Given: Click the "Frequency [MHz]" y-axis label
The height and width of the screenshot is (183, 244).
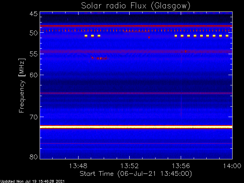Looking at the screenshot, I should [22, 85].
